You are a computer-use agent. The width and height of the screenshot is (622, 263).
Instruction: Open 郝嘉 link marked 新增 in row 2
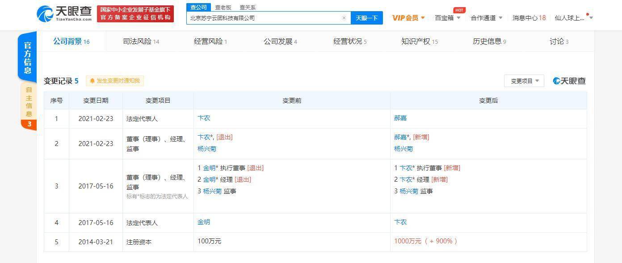click(x=400, y=137)
